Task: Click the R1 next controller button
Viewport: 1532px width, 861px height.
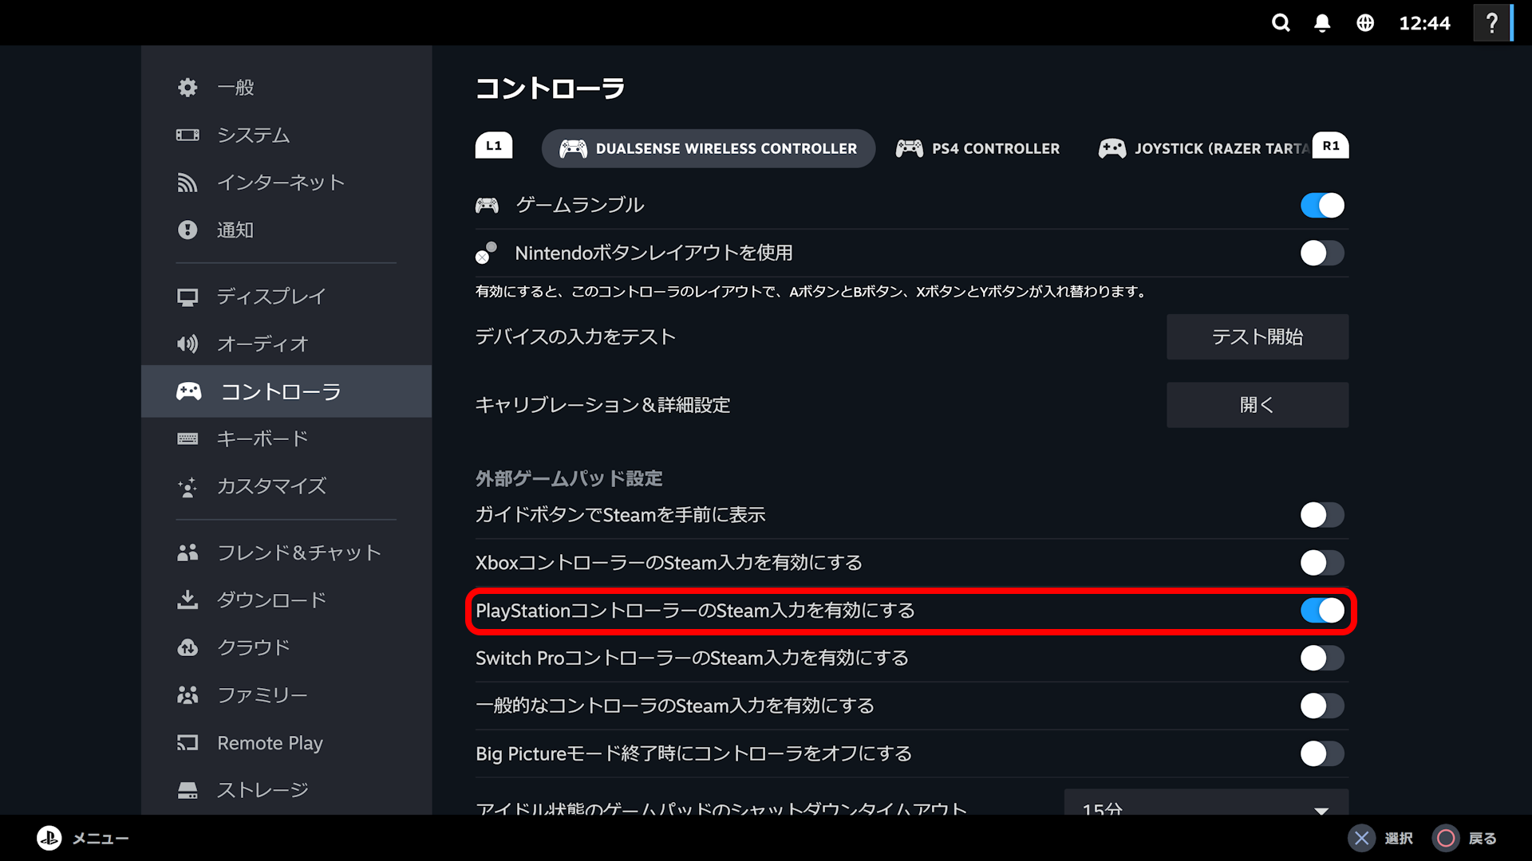Action: [1330, 146]
